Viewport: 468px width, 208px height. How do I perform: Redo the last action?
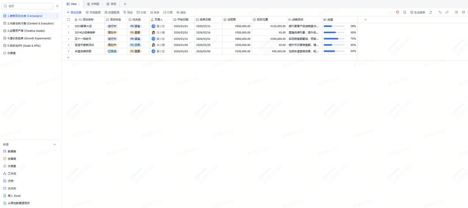447,12
